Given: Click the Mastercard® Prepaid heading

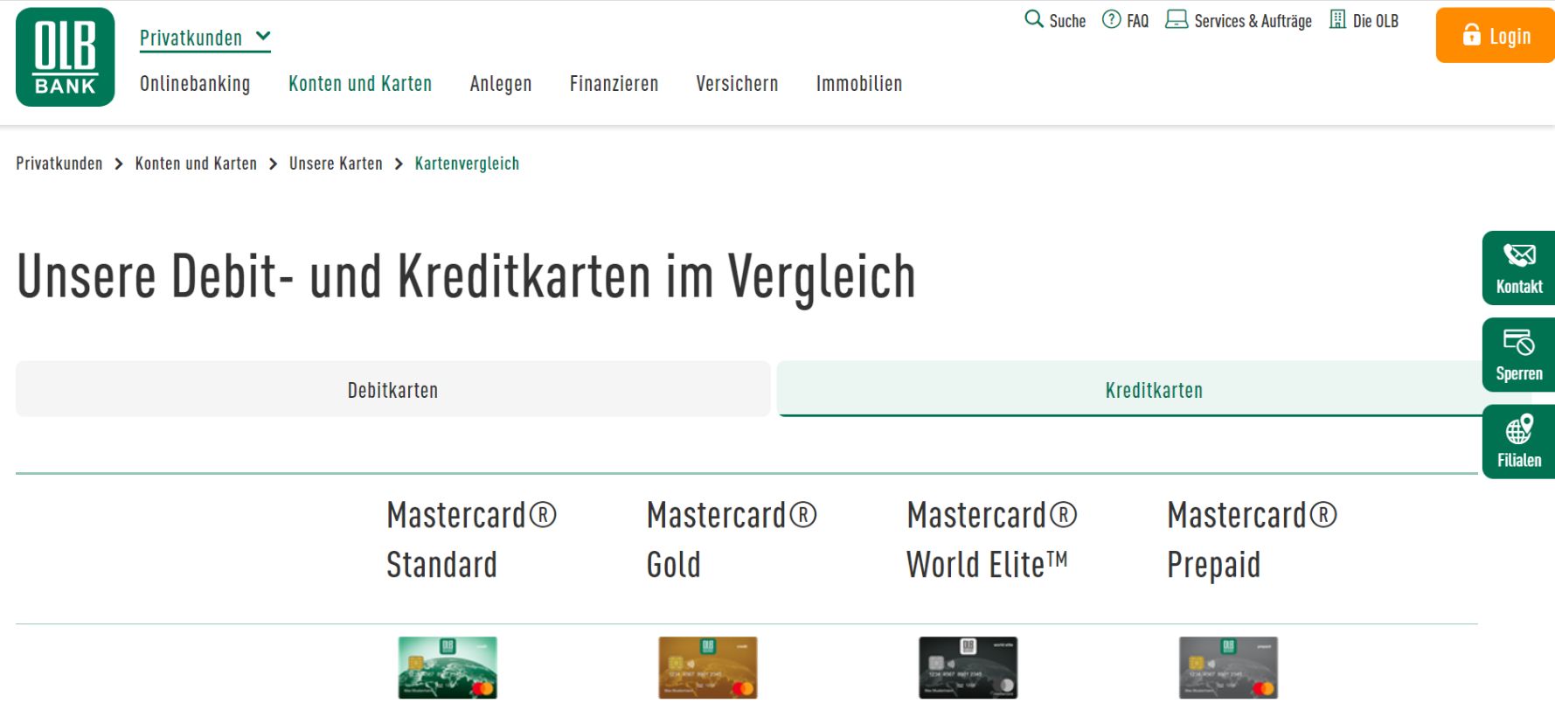Looking at the screenshot, I should [x=1252, y=539].
